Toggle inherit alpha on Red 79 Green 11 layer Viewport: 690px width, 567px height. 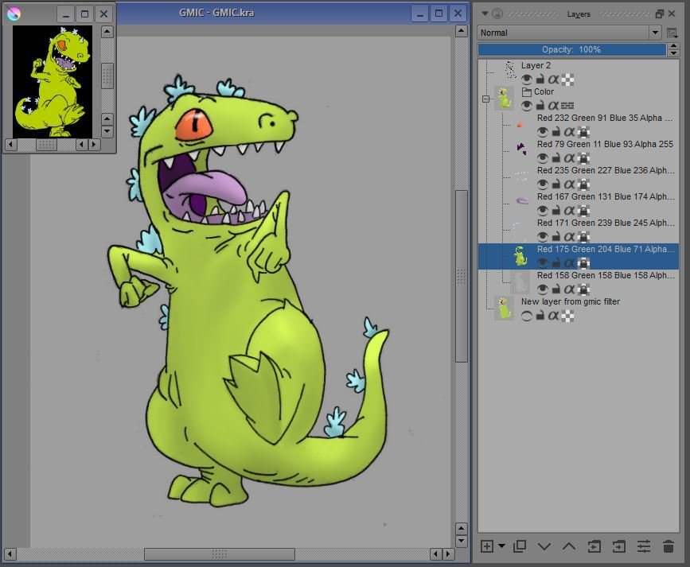tap(569, 158)
